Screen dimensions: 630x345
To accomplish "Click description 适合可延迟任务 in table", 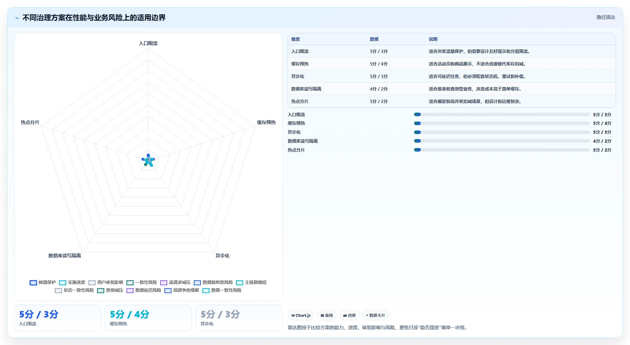I will pyautogui.click(x=477, y=77).
